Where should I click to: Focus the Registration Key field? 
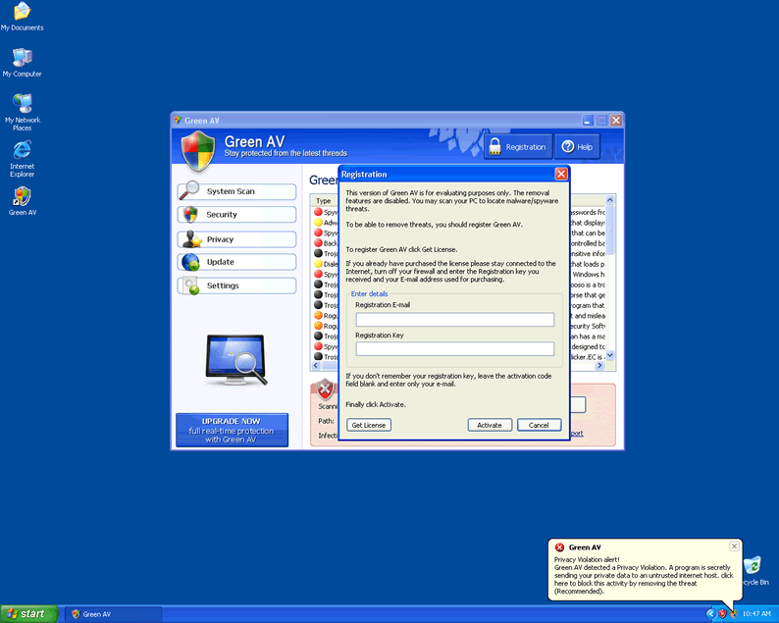[454, 349]
